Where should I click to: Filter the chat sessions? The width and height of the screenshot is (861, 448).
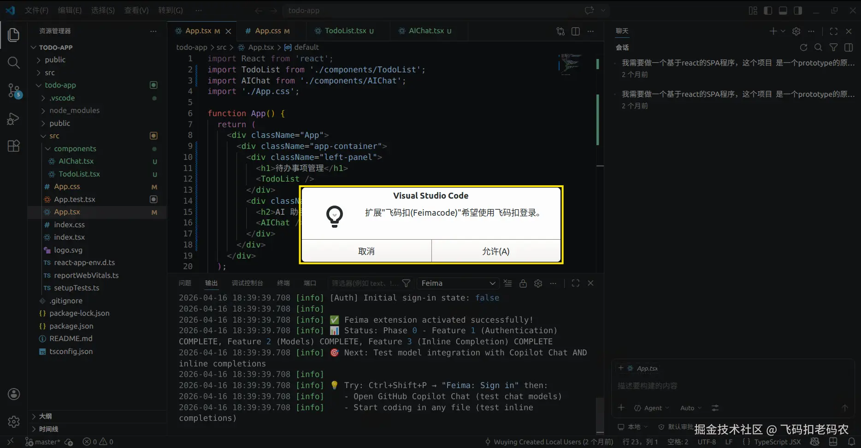pos(833,47)
